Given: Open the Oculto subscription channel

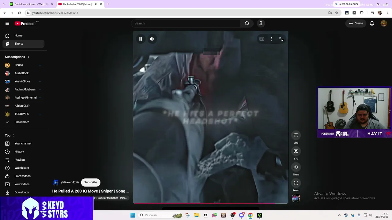Looking at the screenshot, I should tap(23, 65).
